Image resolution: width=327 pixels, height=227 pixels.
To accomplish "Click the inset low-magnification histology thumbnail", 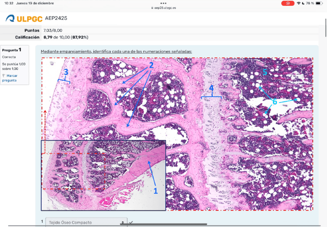I will pos(103,175).
